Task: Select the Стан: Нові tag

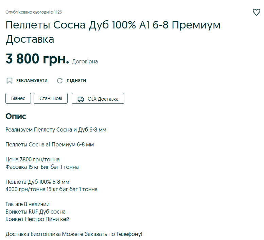Action: pos(51,98)
